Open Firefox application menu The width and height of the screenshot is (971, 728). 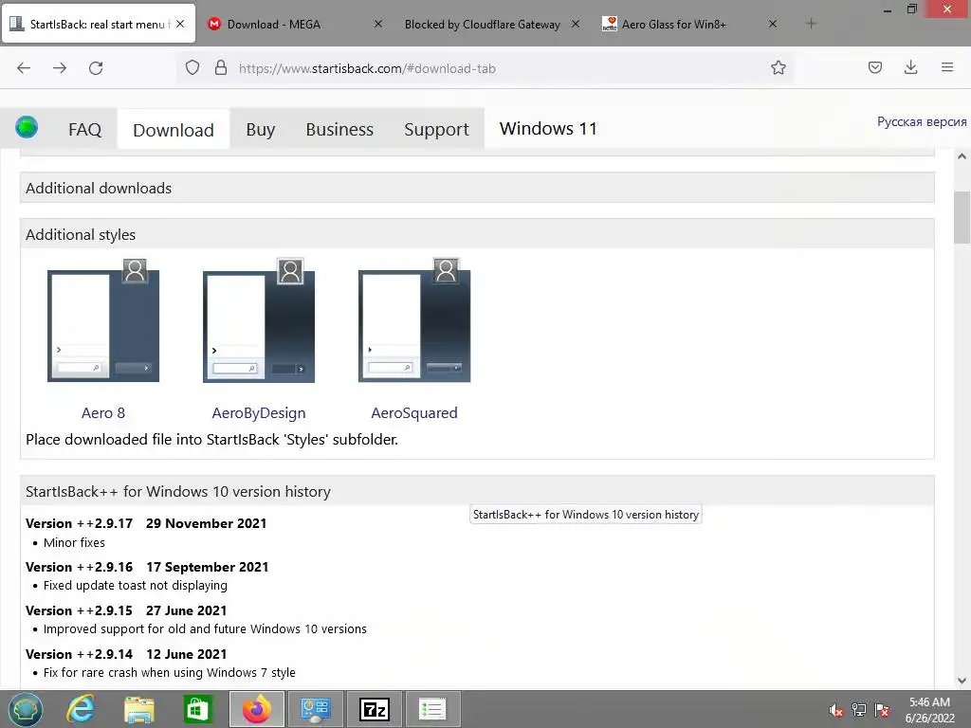pos(947,67)
